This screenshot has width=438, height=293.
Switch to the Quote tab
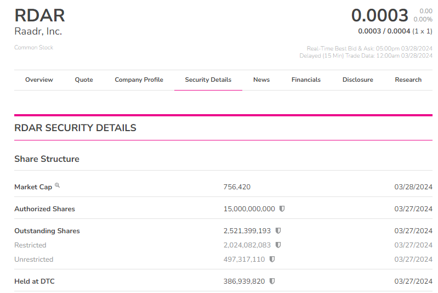tap(84, 80)
